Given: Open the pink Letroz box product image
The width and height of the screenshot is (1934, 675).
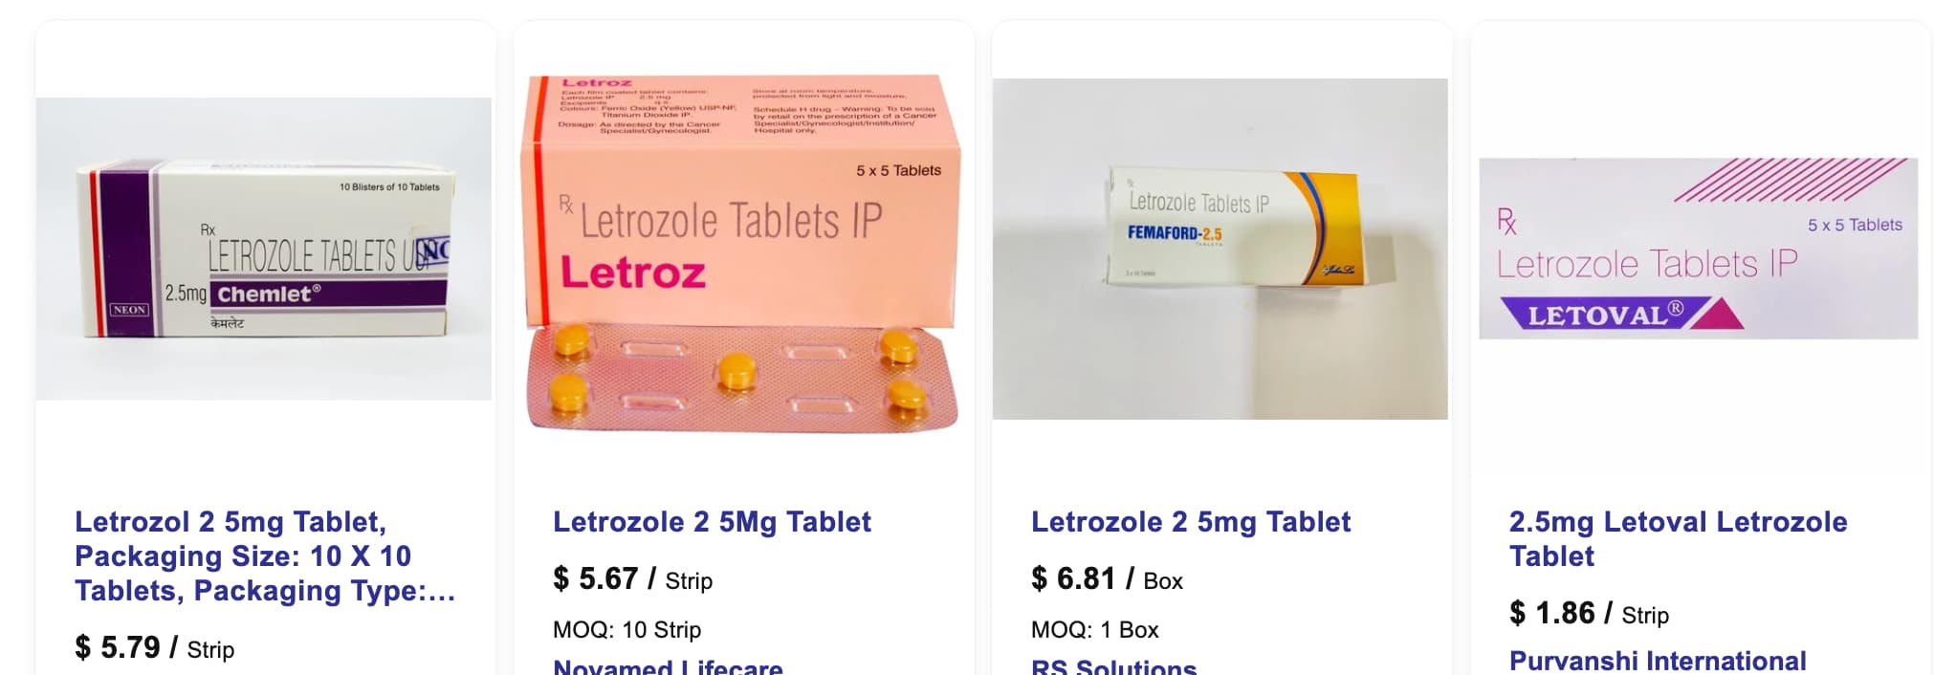Looking at the screenshot, I should tap(742, 253).
